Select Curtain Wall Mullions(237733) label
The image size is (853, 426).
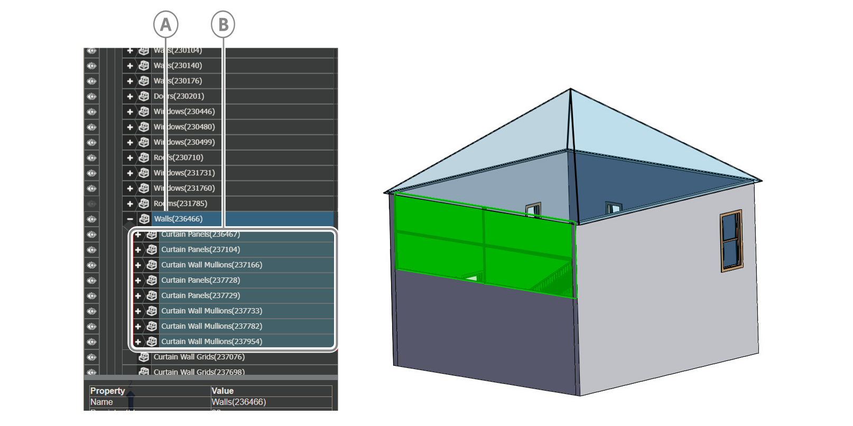tap(211, 311)
